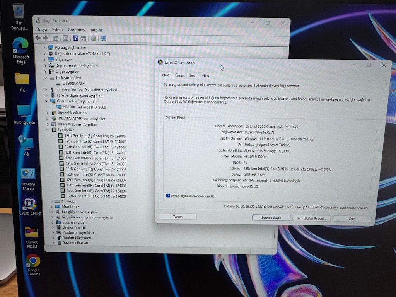Uncheck the WHQL dijital imzalarını denetle checkbox
The width and height of the screenshot is (396, 297).
(168, 196)
